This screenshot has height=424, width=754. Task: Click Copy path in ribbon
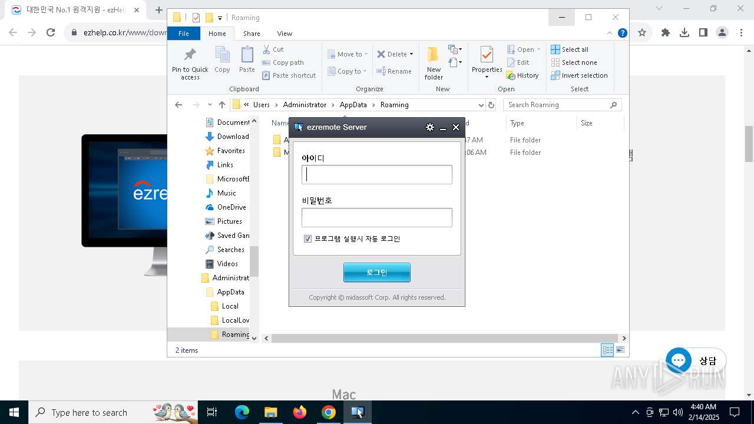tap(283, 62)
